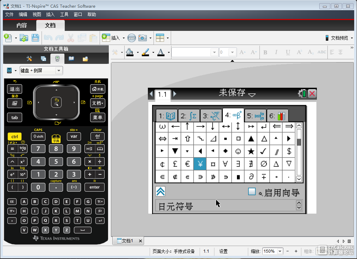Viewport: 357px width, 259px height.
Task: Click the double up chevron collapse icon
Action: pos(161,191)
